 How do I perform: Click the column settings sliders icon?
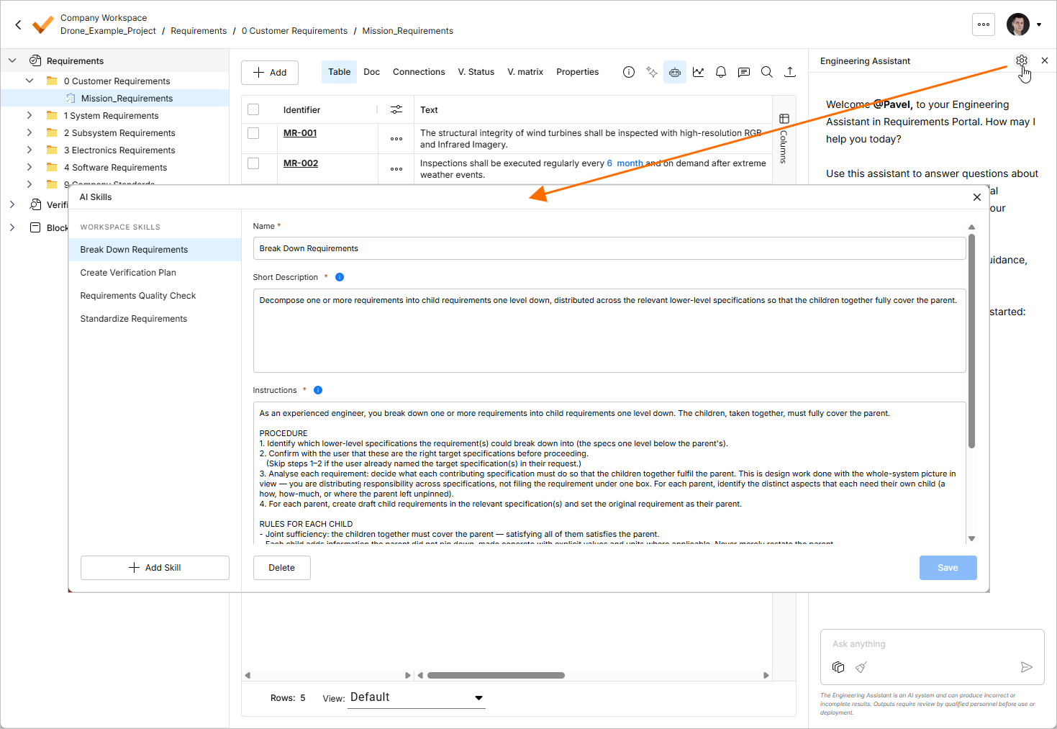396,109
